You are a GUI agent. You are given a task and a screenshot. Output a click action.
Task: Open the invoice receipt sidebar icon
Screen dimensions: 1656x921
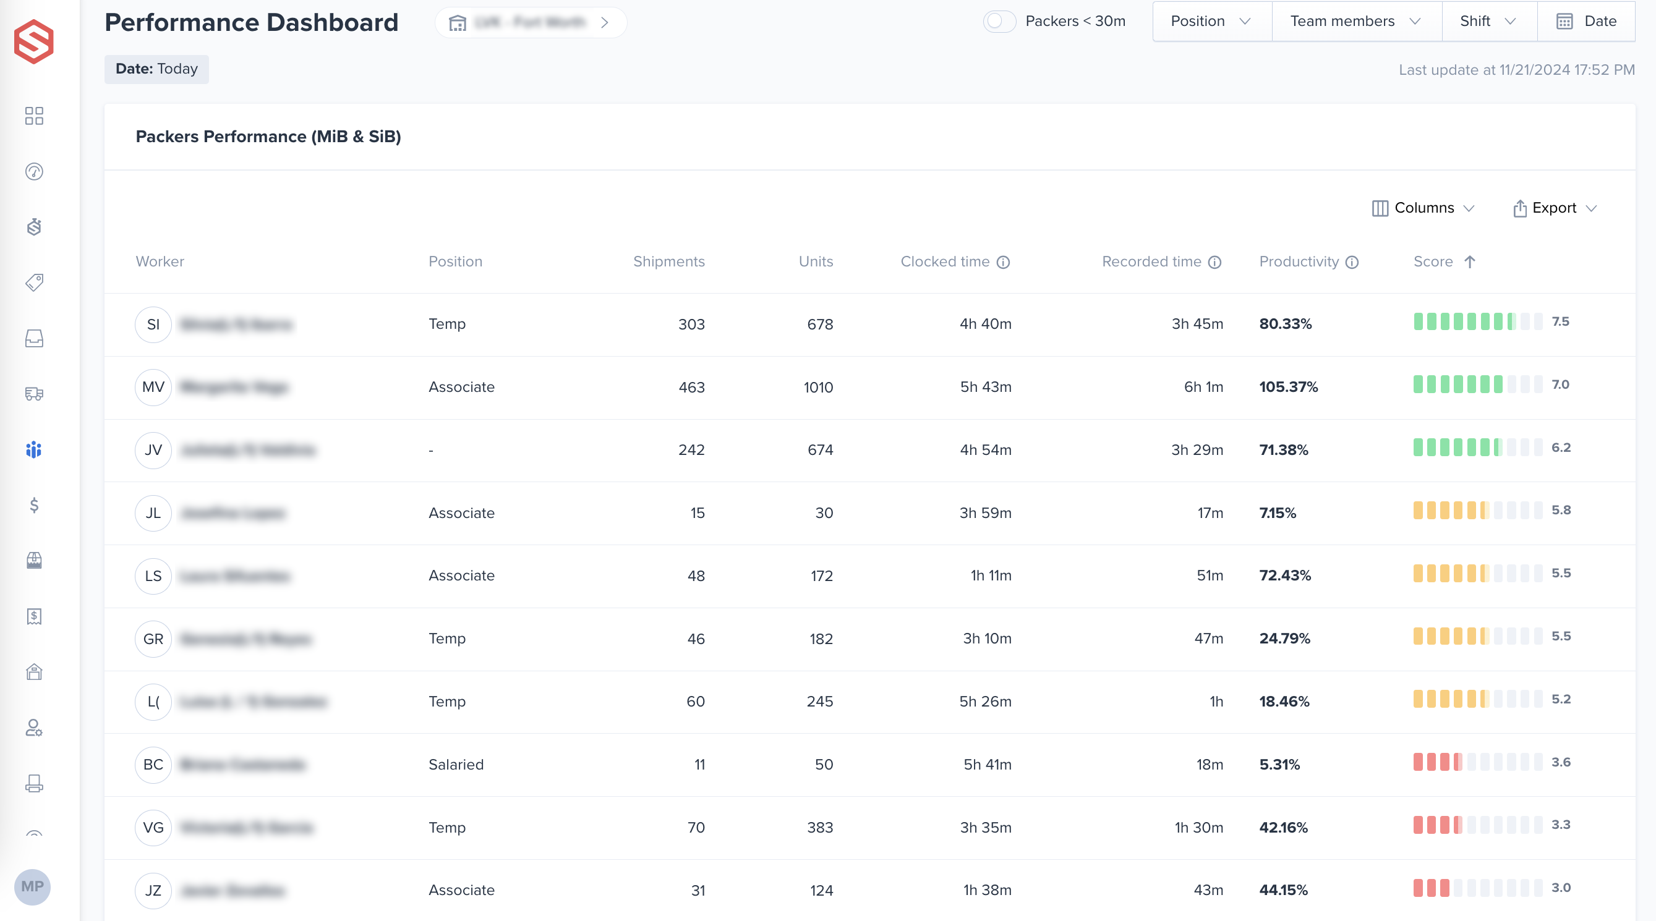[x=34, y=616]
